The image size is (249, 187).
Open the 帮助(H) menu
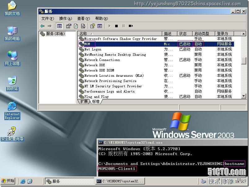coord(102,19)
